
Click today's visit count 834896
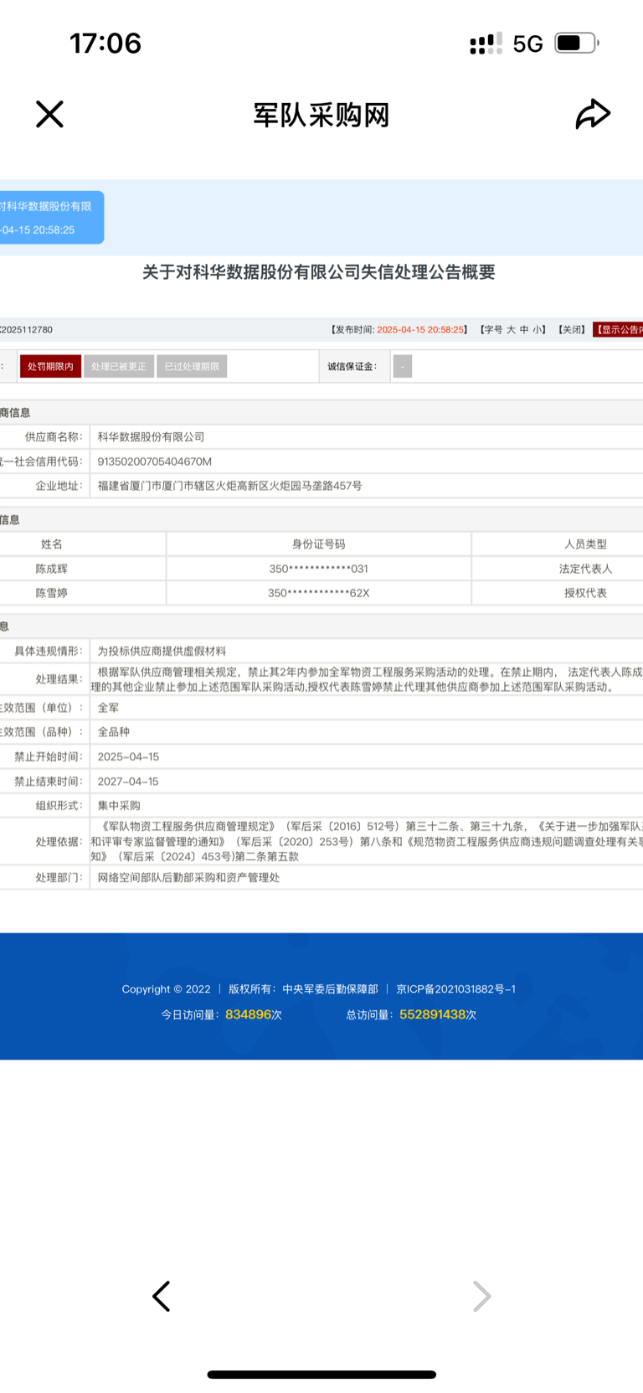pos(249,1014)
